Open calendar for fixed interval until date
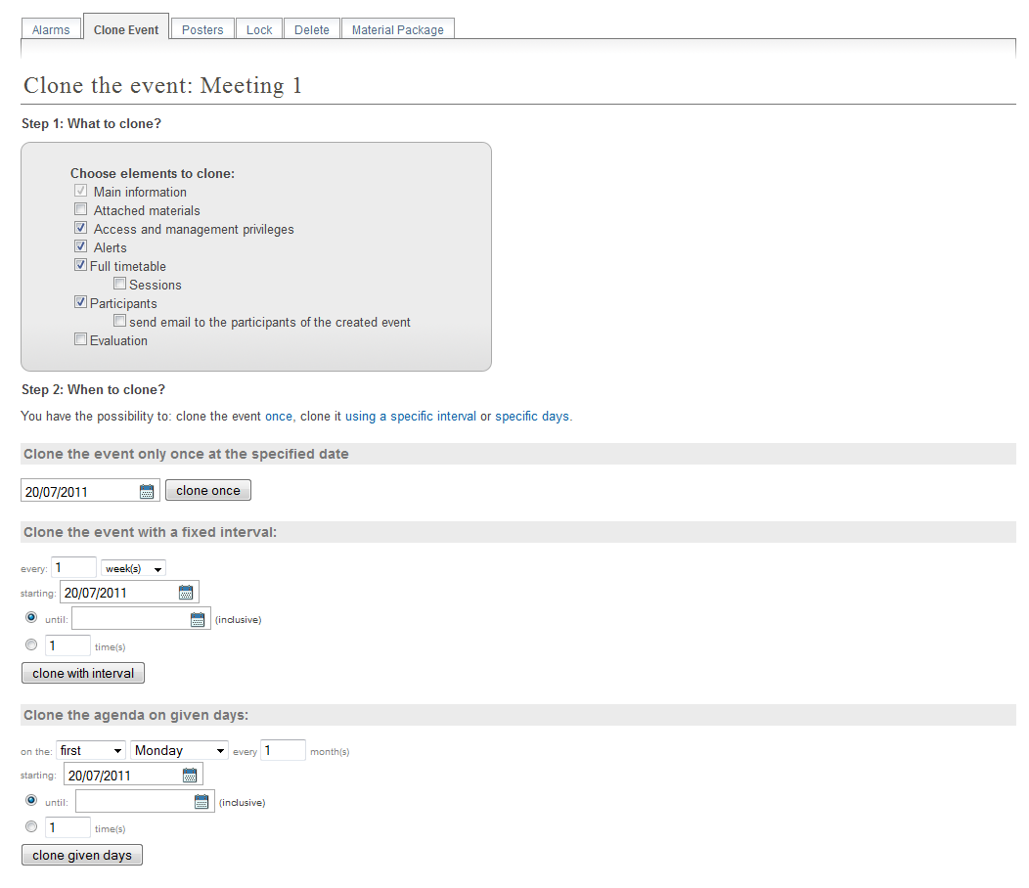 [198, 619]
